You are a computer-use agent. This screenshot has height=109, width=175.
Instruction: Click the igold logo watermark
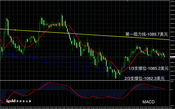click(19, 101)
